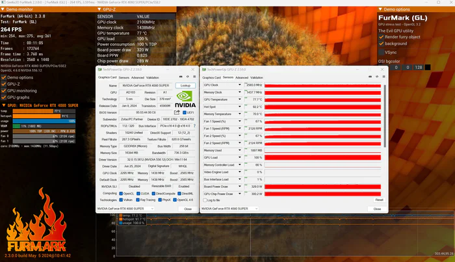Open the Fan 1 Speed (%) dropdown

[240, 121]
